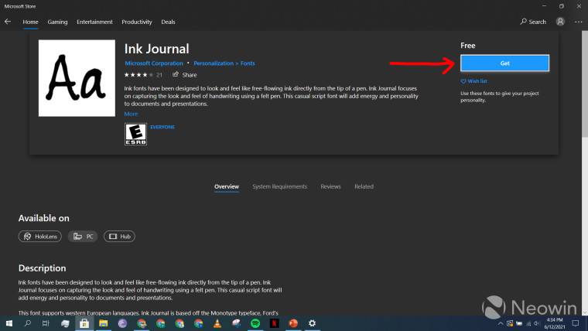Select the Reviews tab

point(330,186)
